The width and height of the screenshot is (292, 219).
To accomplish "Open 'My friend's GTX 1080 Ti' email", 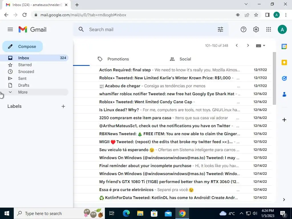I will pyautogui.click(x=172, y=182).
